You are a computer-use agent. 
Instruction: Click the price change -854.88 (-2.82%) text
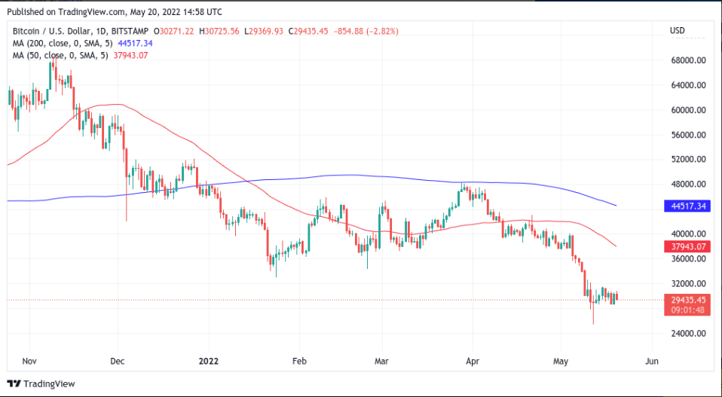pyautogui.click(x=365, y=32)
